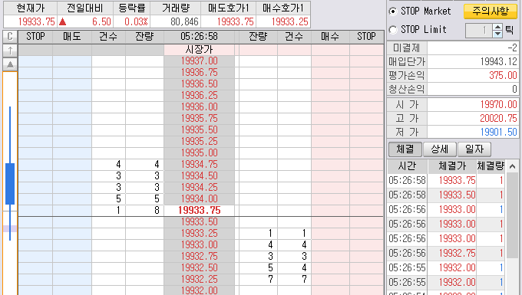Screen dimensions: 522x295
Task: Click current price 19933.75 in the ladder
Action: click(199, 210)
